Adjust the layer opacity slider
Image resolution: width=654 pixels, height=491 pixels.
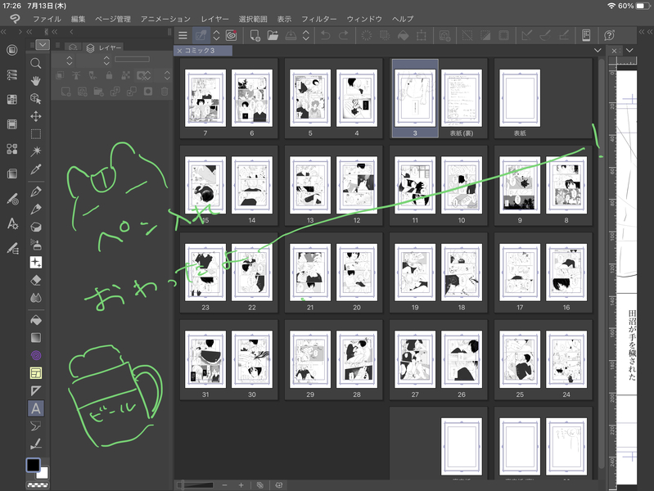[x=133, y=59]
